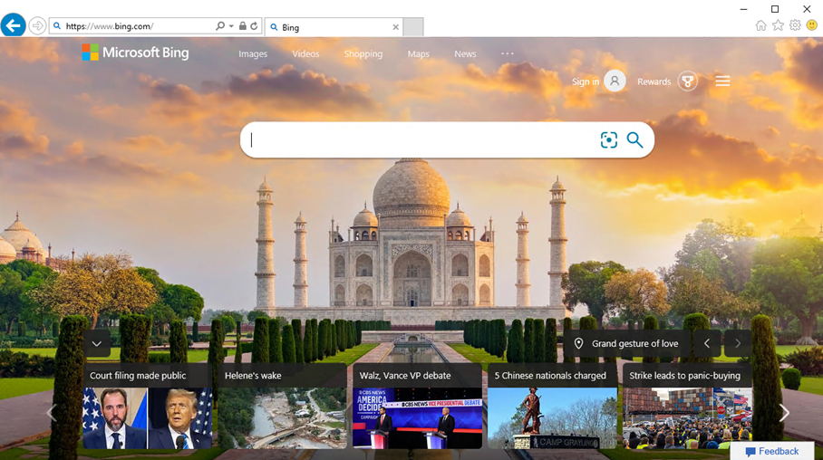Viewport: 823px width, 460px height.
Task: Open the browser Tools gear icon
Action: pyautogui.click(x=795, y=25)
